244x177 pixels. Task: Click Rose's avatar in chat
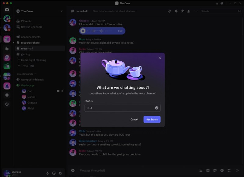(x=73, y=41)
